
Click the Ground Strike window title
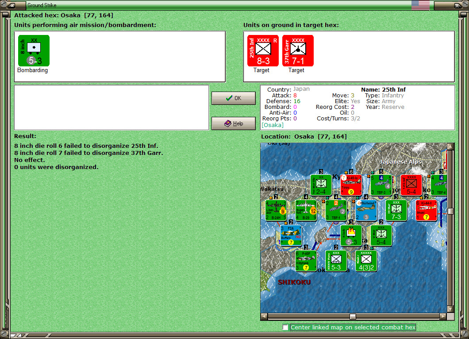pyautogui.click(x=42, y=5)
